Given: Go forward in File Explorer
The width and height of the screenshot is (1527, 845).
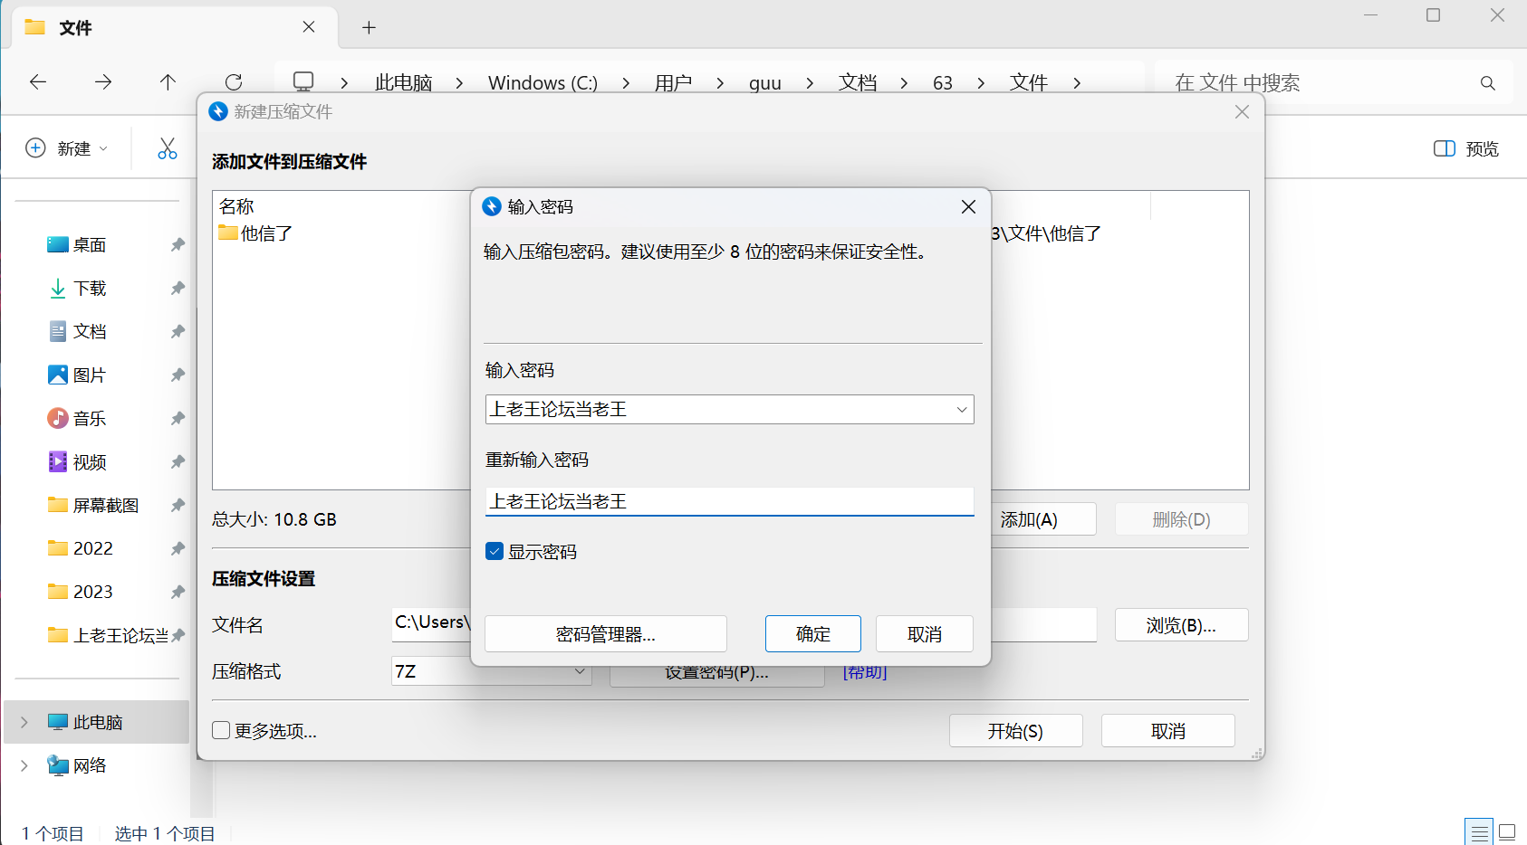Looking at the screenshot, I should [103, 82].
